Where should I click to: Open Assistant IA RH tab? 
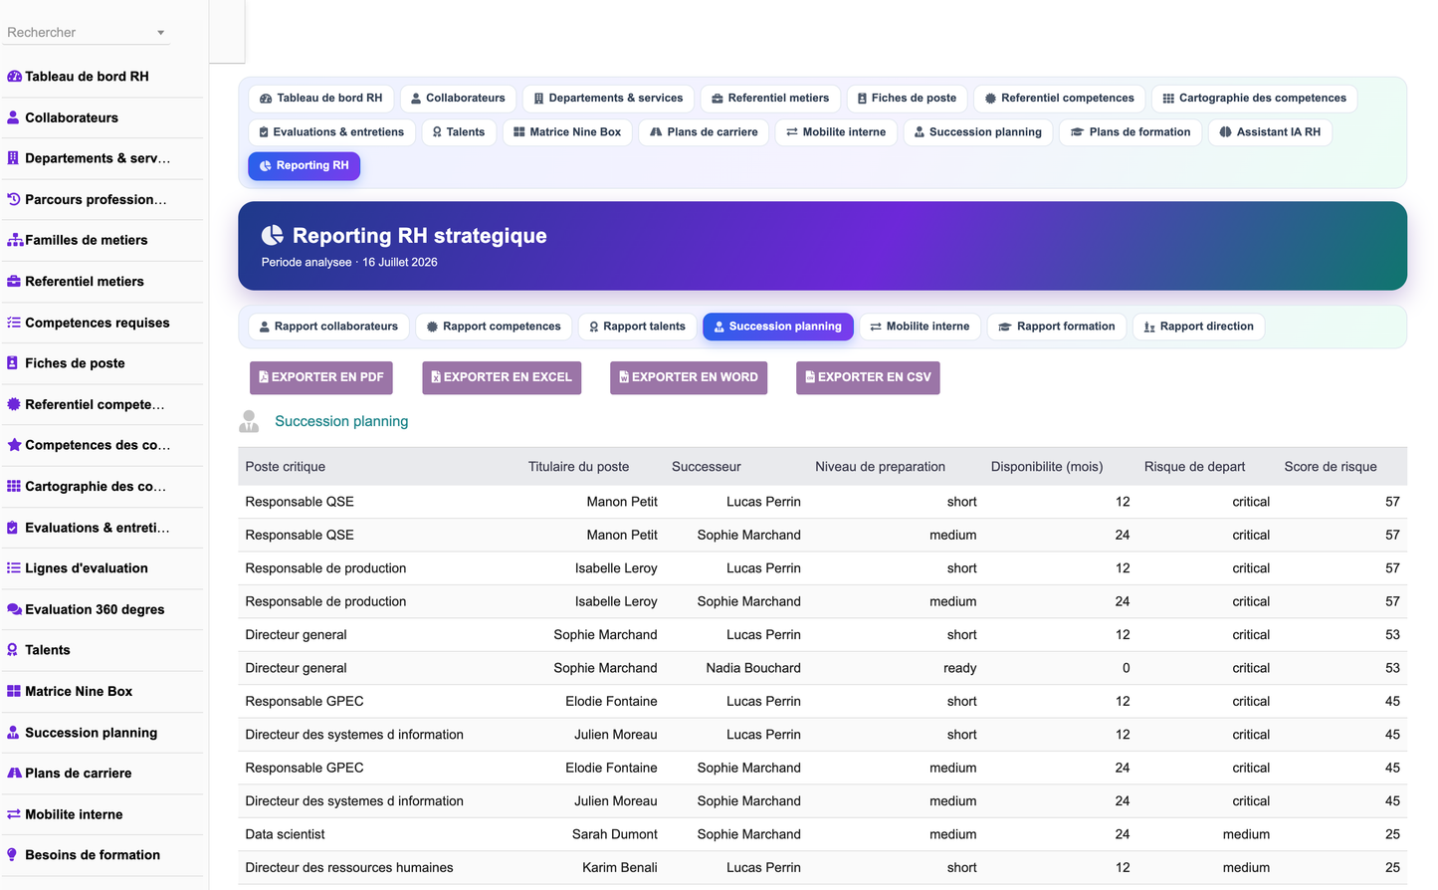point(1270,132)
